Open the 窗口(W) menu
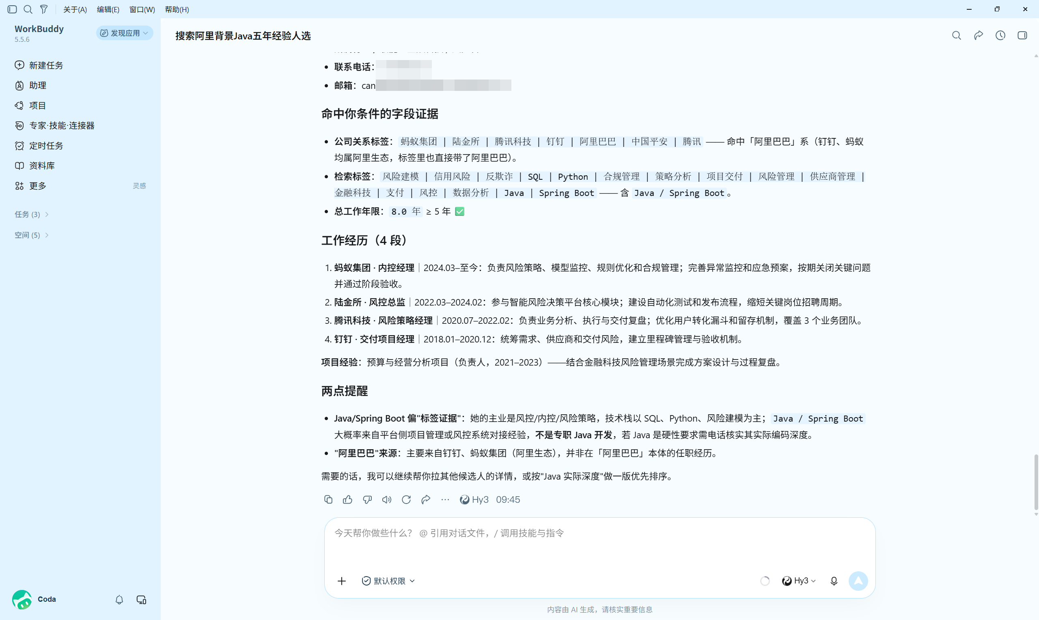 coord(142,9)
